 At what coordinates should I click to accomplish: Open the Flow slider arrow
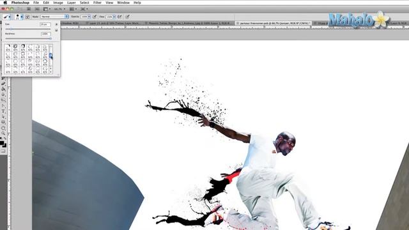pyautogui.click(x=114, y=17)
